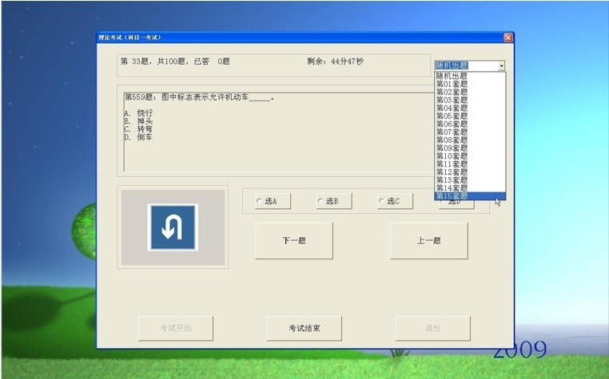Click the 第559题 question text
The width and height of the screenshot is (609, 379).
[200, 97]
